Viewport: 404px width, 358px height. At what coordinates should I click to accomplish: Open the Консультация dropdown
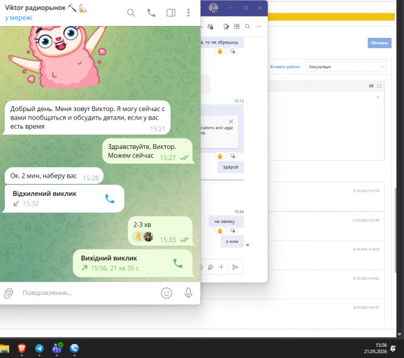tap(346, 66)
